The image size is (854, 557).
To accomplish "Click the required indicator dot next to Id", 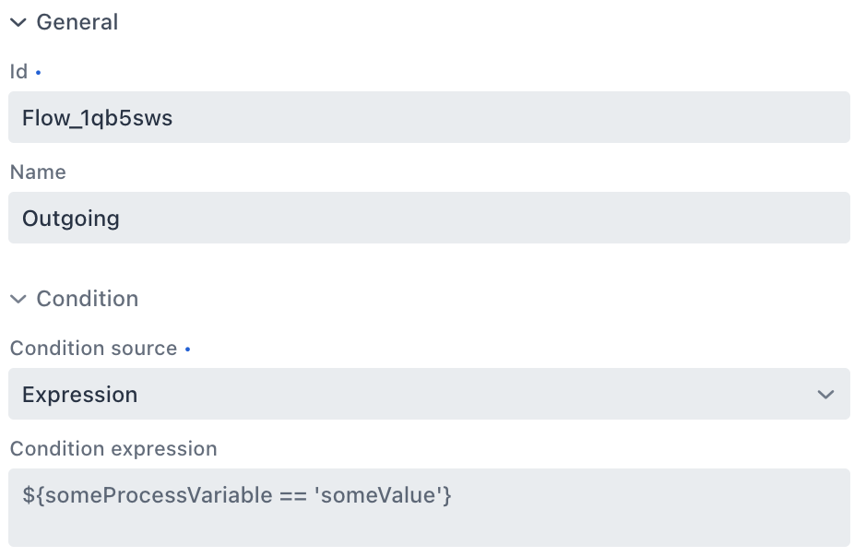I will [37, 71].
